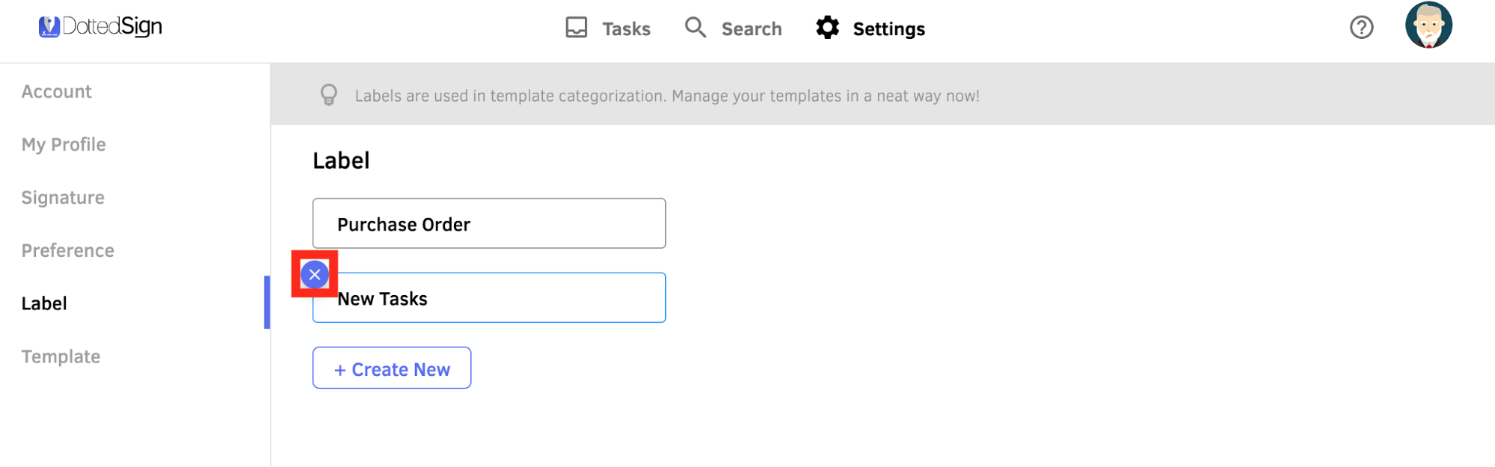The height and width of the screenshot is (467, 1495).
Task: Go to Template settings
Action: tap(61, 356)
